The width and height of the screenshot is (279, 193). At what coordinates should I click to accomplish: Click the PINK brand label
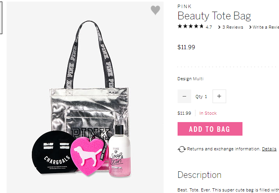point(184,7)
